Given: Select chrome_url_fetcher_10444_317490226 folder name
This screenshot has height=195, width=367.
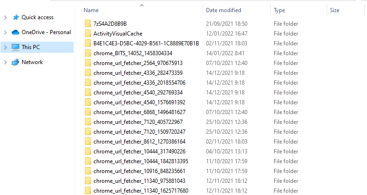Looking at the screenshot, I should pos(139,151).
